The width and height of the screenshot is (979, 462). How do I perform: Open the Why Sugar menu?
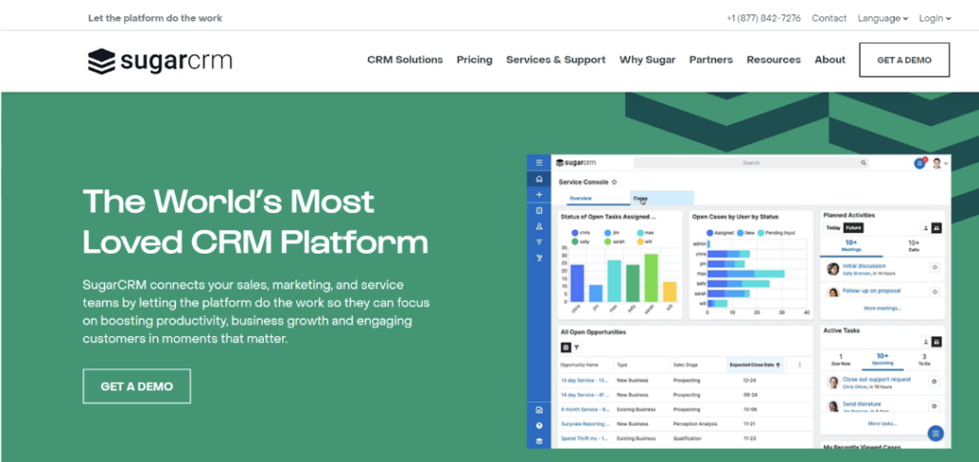(647, 60)
